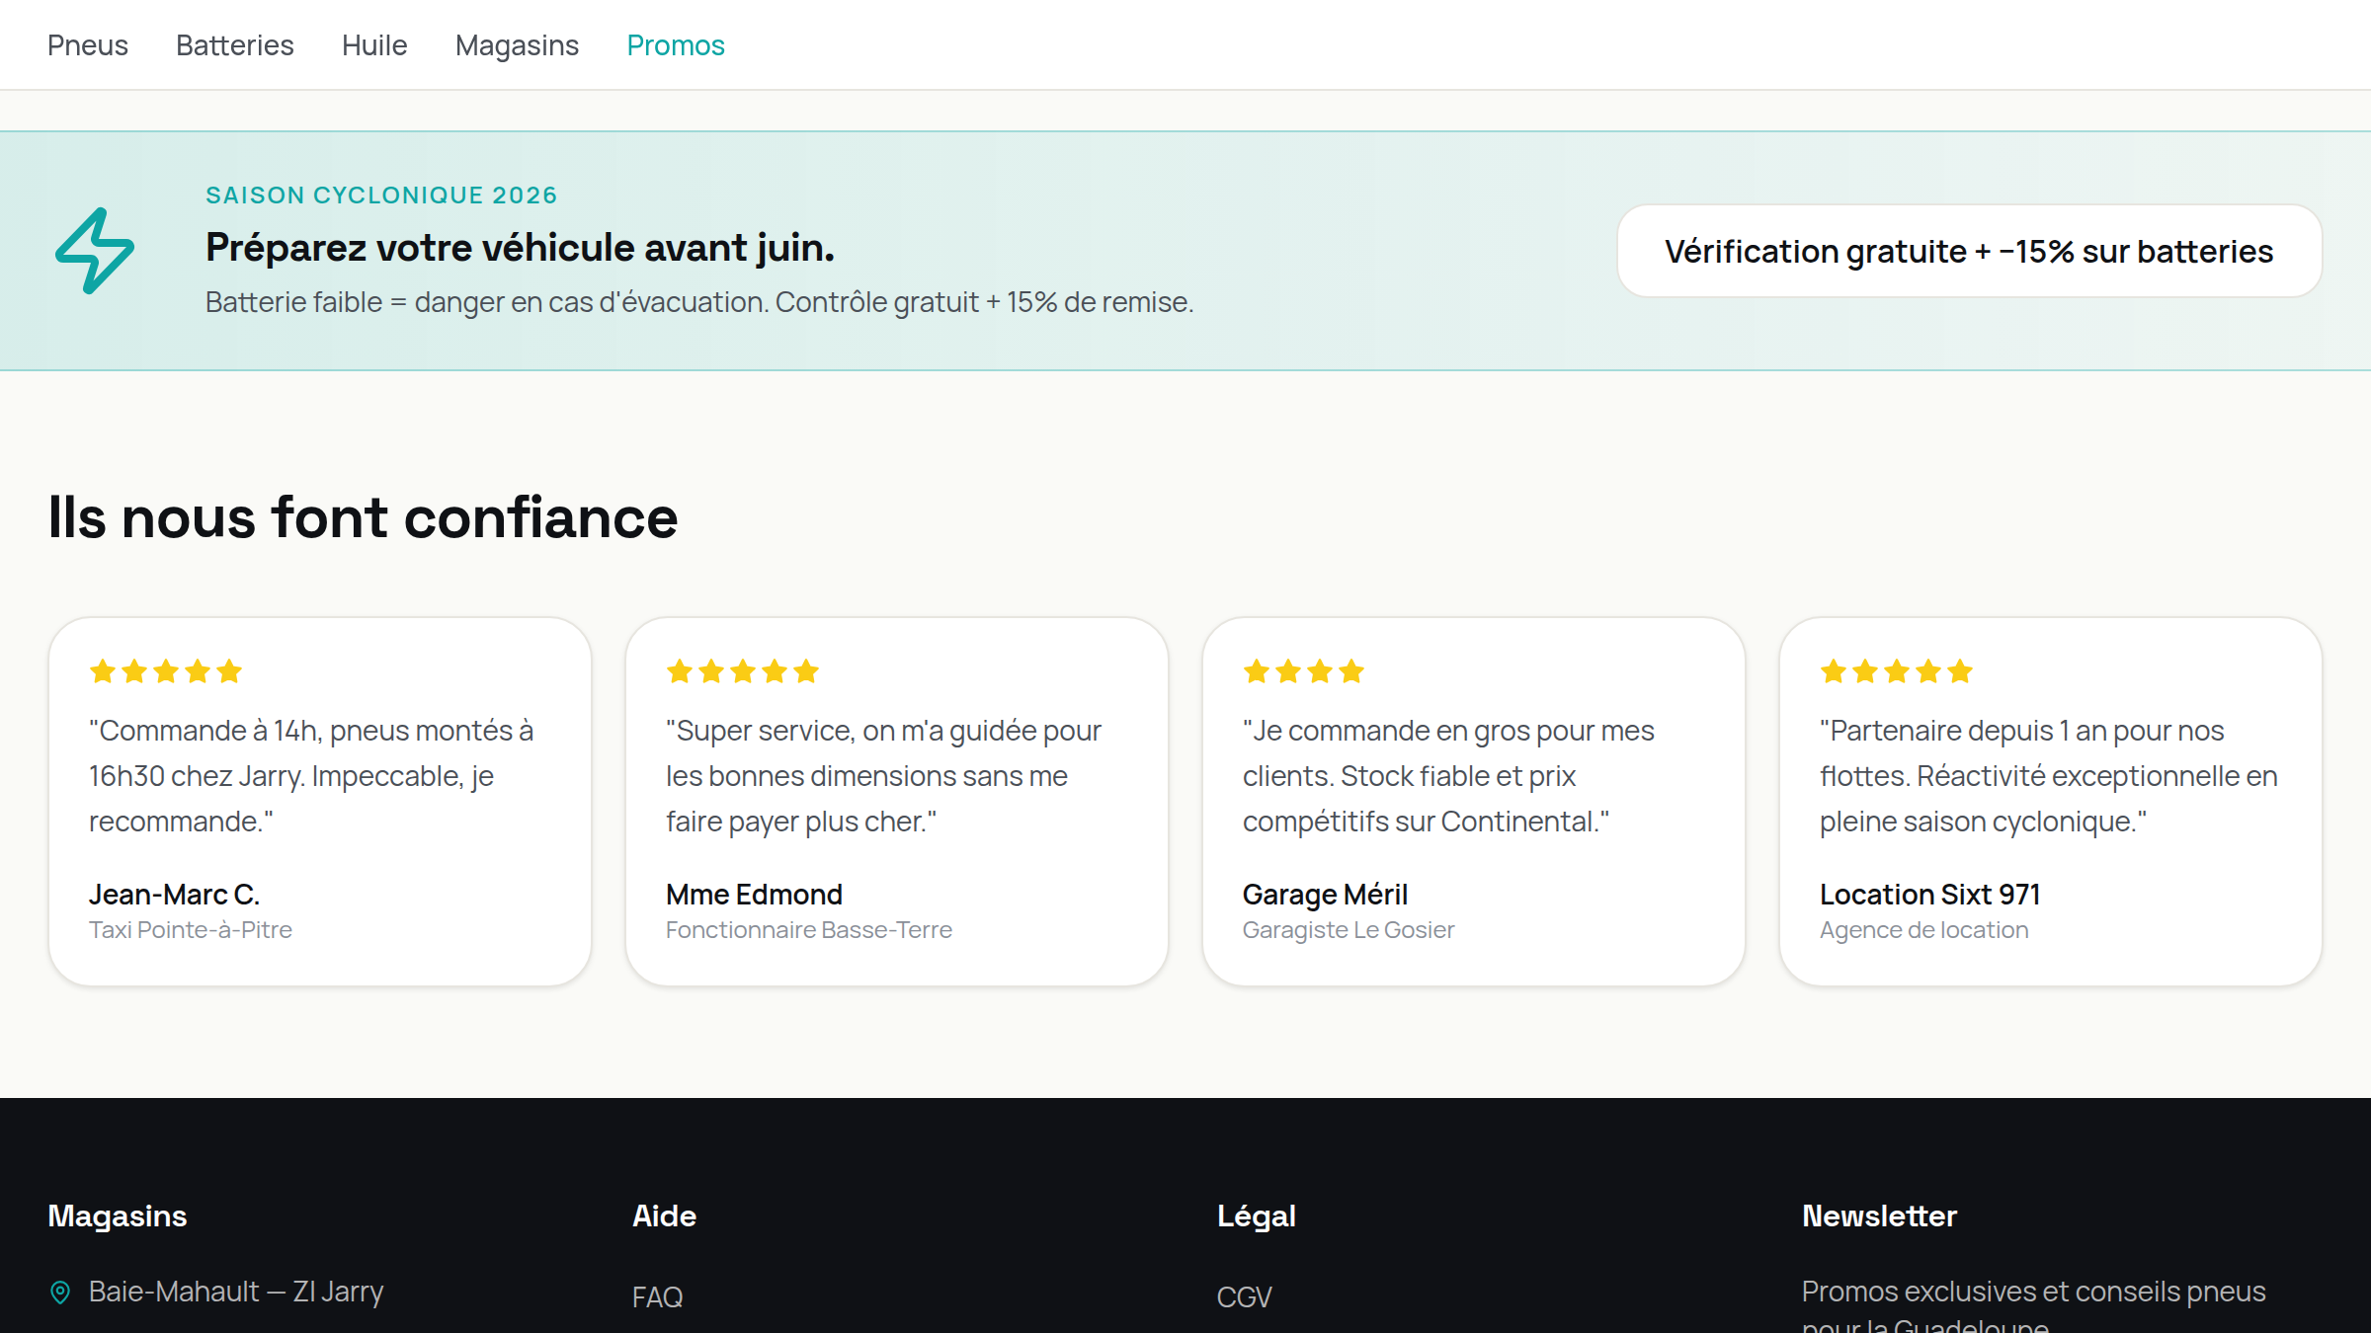Open the Promos navigation link
This screenshot has width=2371, height=1333.
[x=676, y=45]
